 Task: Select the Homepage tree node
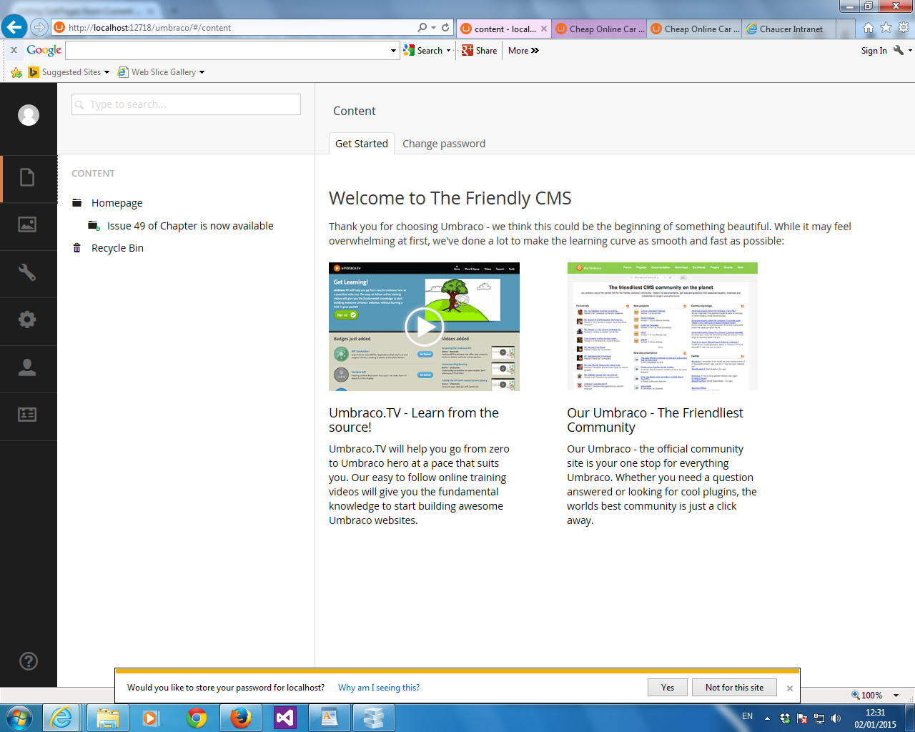117,203
